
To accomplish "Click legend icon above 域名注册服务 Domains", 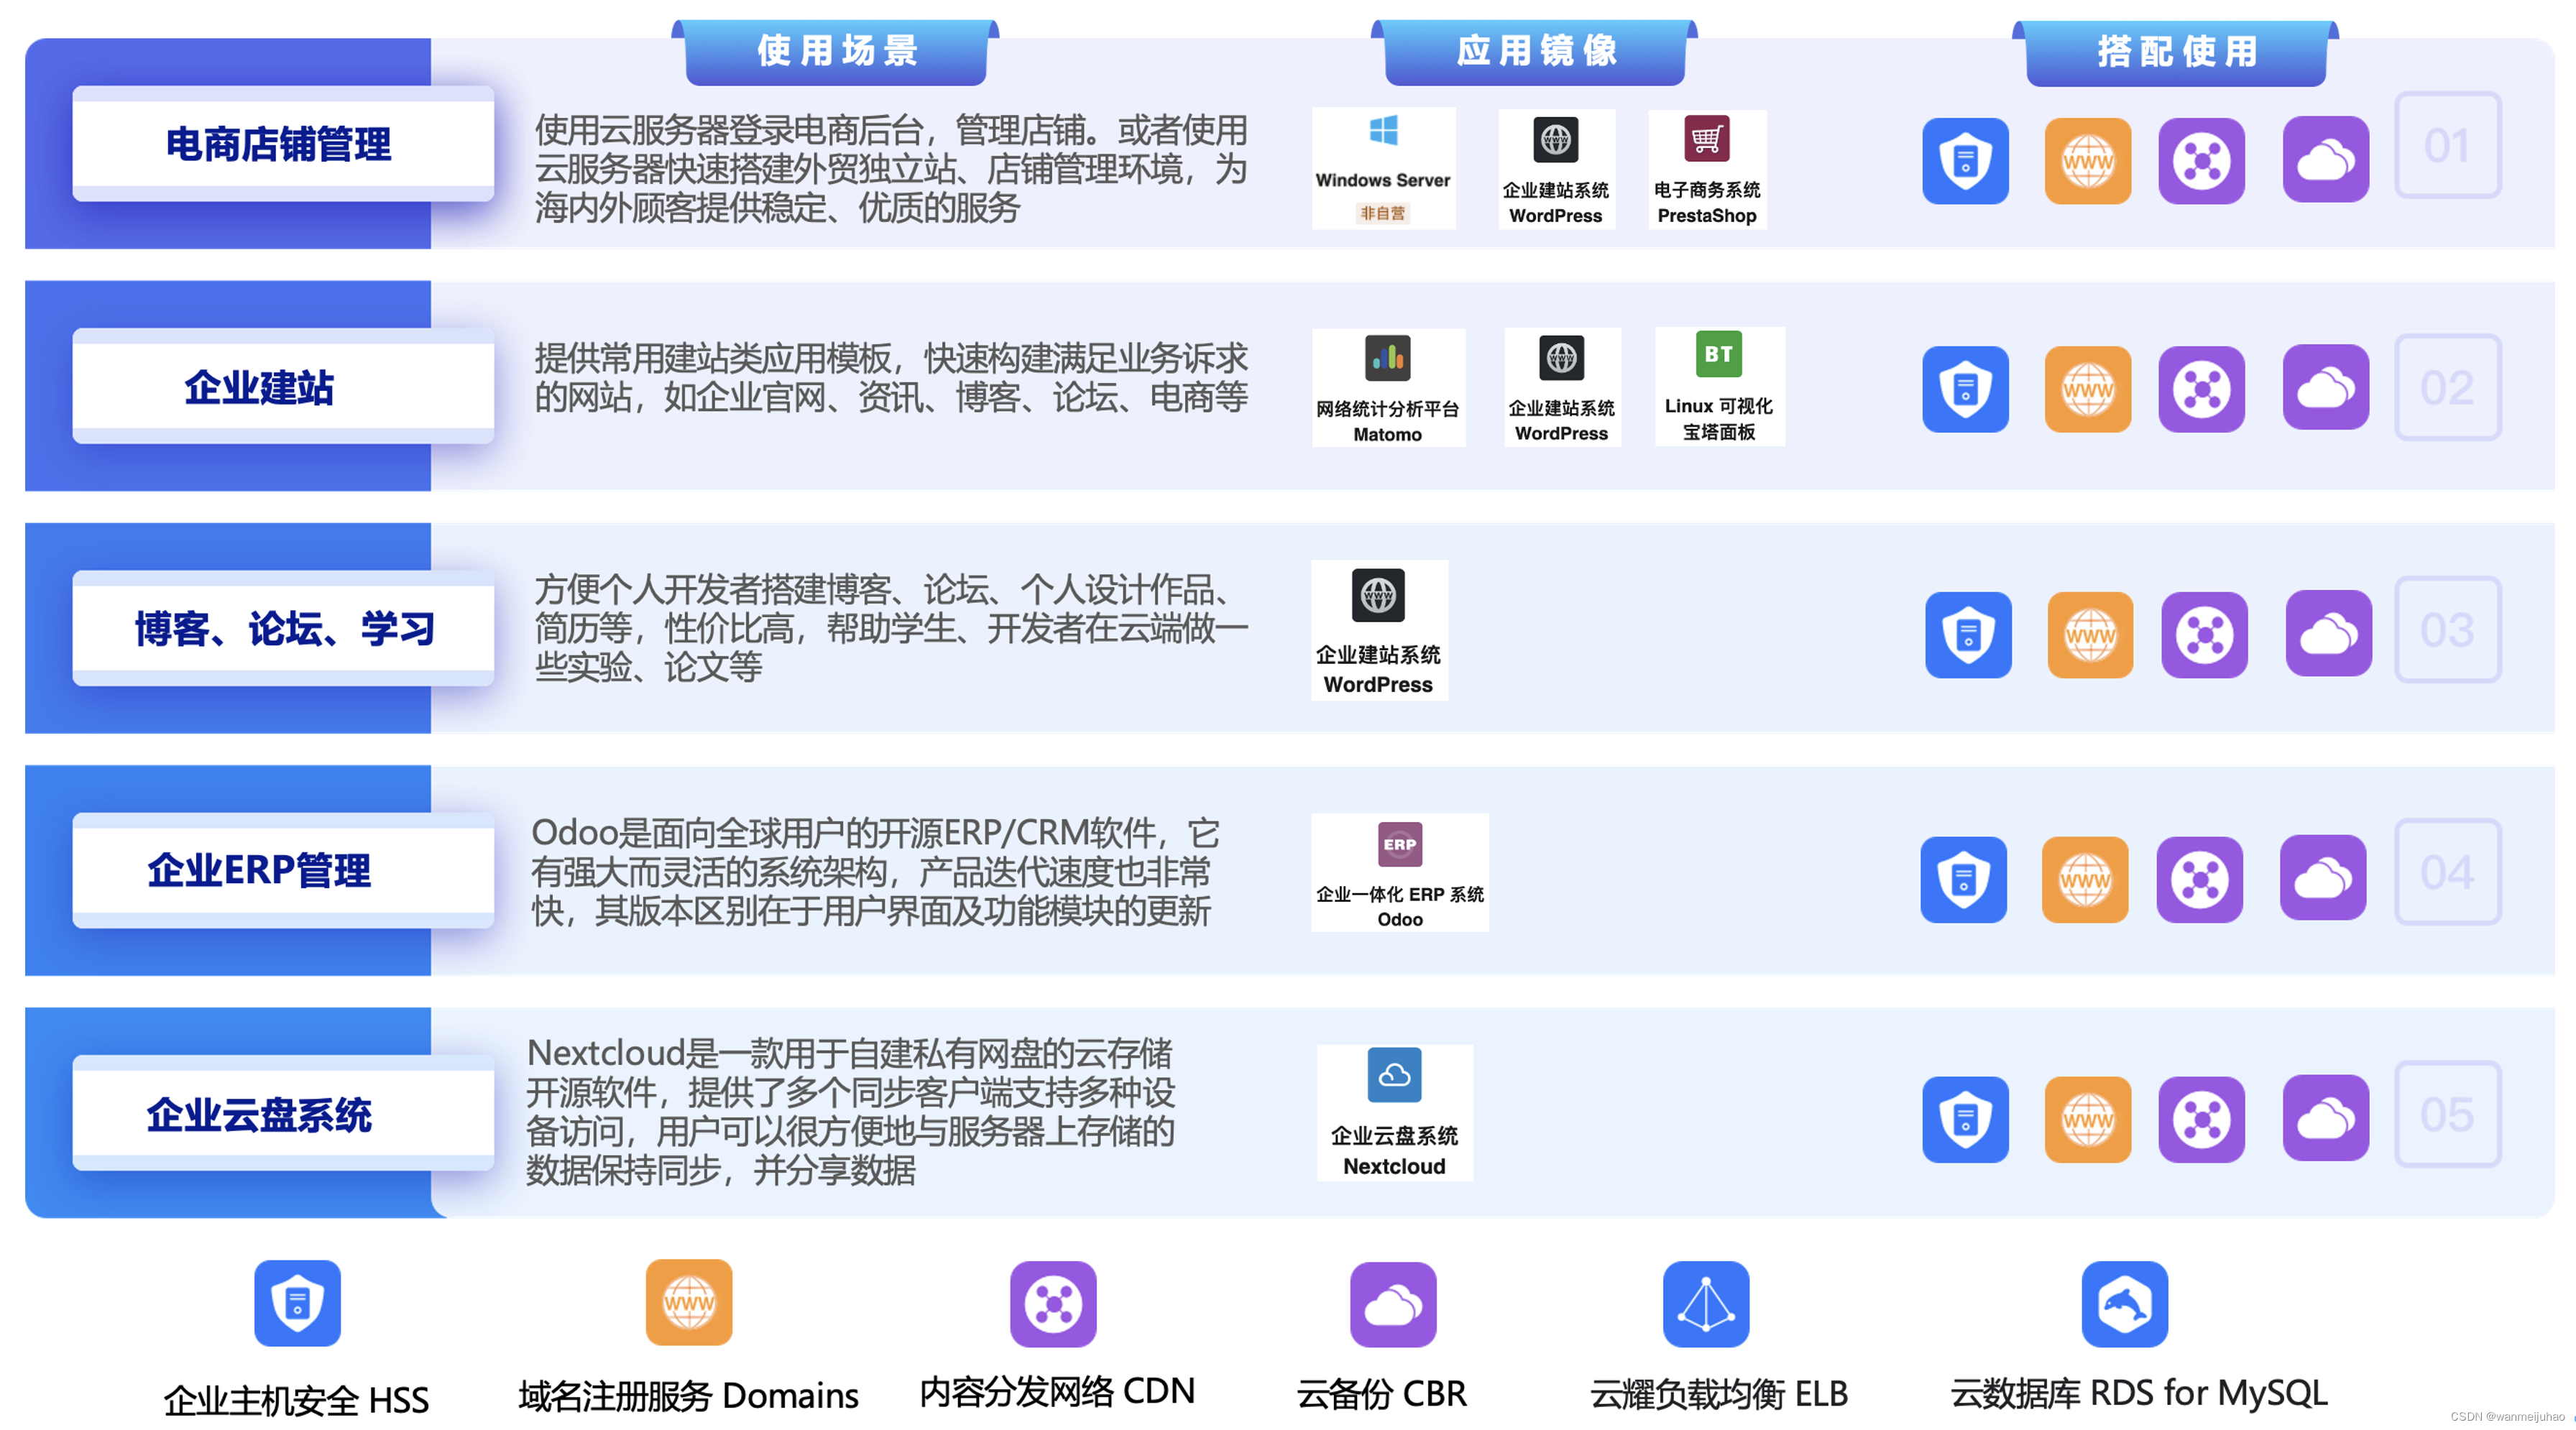I will click(x=689, y=1303).
